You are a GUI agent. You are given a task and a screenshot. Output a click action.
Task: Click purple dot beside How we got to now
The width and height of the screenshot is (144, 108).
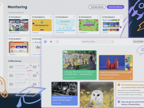click(x=119, y=102)
